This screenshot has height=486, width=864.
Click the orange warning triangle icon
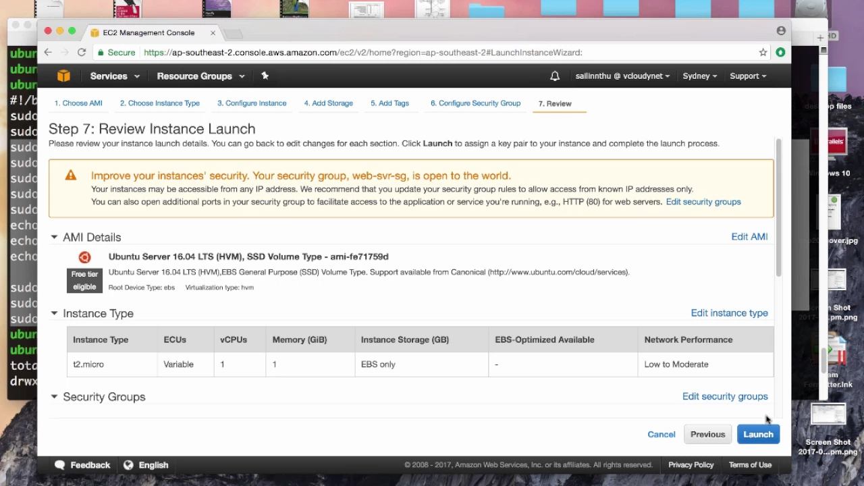point(71,175)
